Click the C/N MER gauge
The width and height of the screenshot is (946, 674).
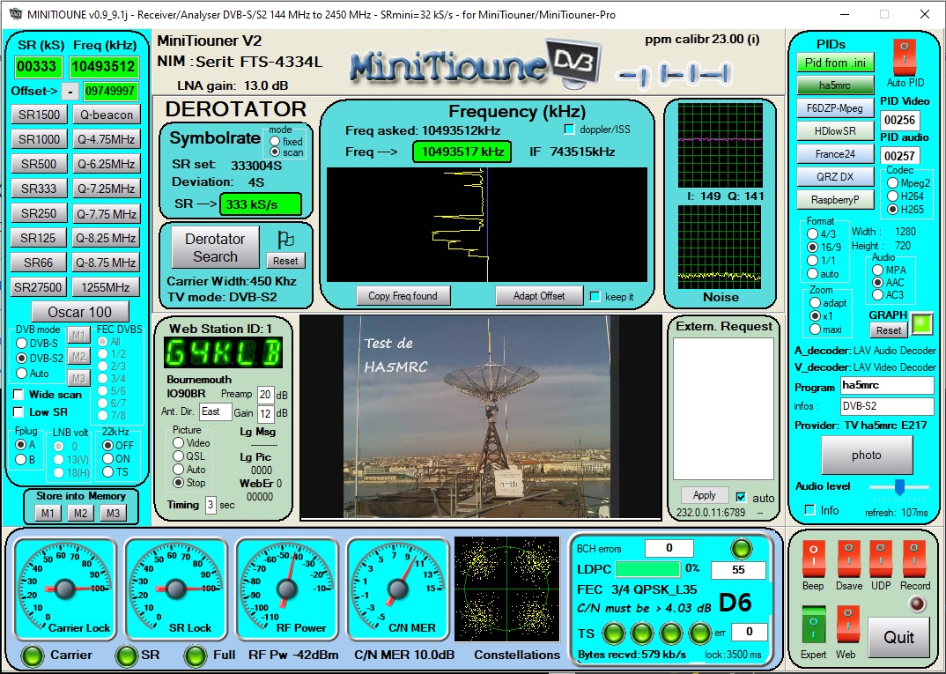(x=397, y=589)
